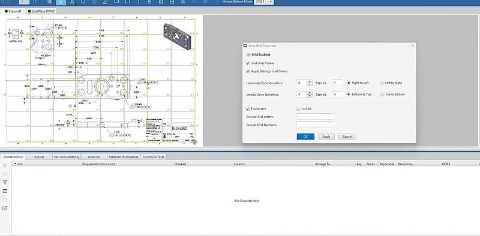480x236 pixels.
Task: Click the OK button in Zone Grid Properties
Action: pyautogui.click(x=305, y=137)
